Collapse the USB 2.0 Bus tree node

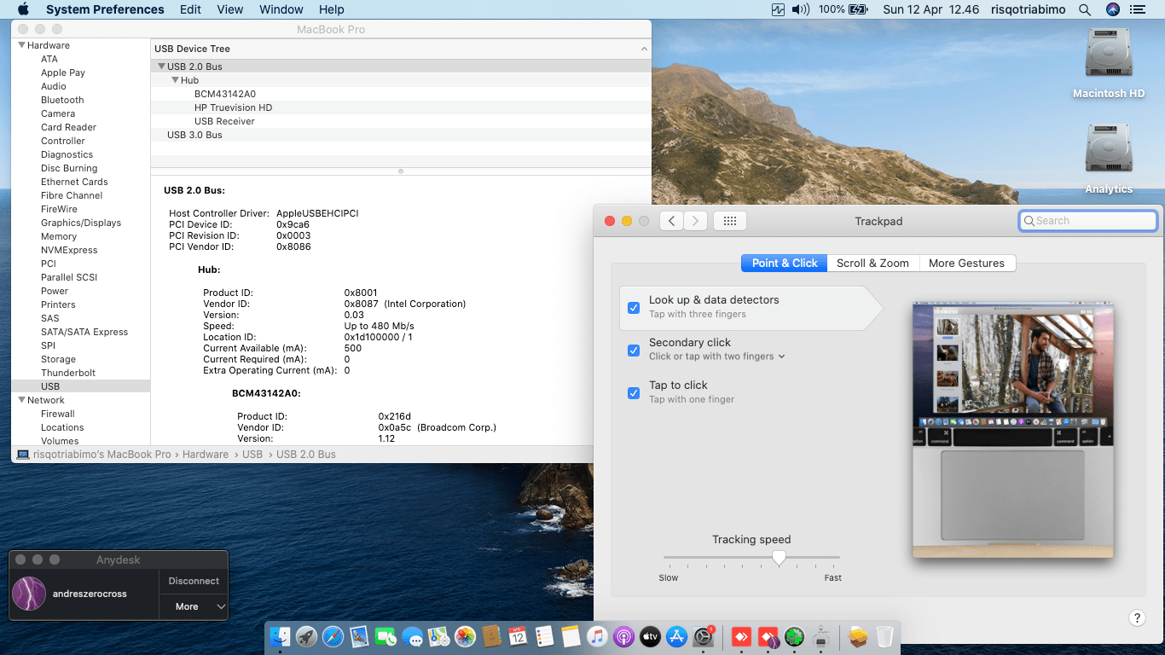tap(161, 67)
